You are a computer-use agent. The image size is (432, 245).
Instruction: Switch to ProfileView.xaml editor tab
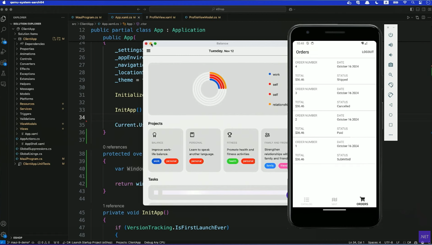tap(162, 17)
